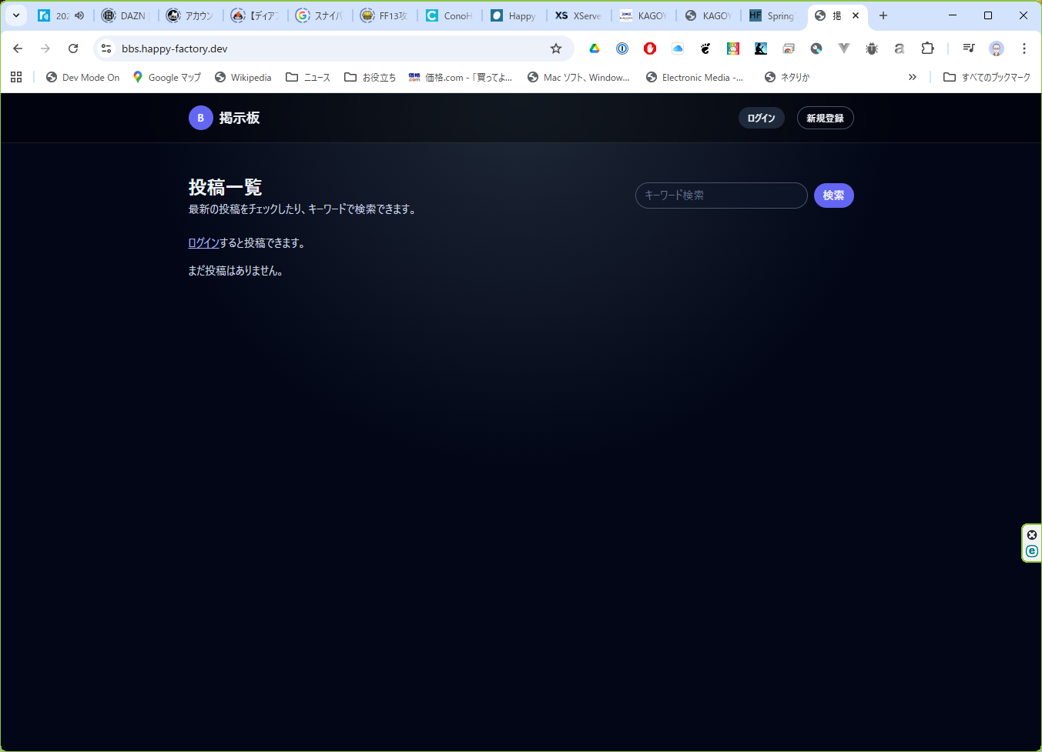Click the 新規登録 button

click(825, 118)
